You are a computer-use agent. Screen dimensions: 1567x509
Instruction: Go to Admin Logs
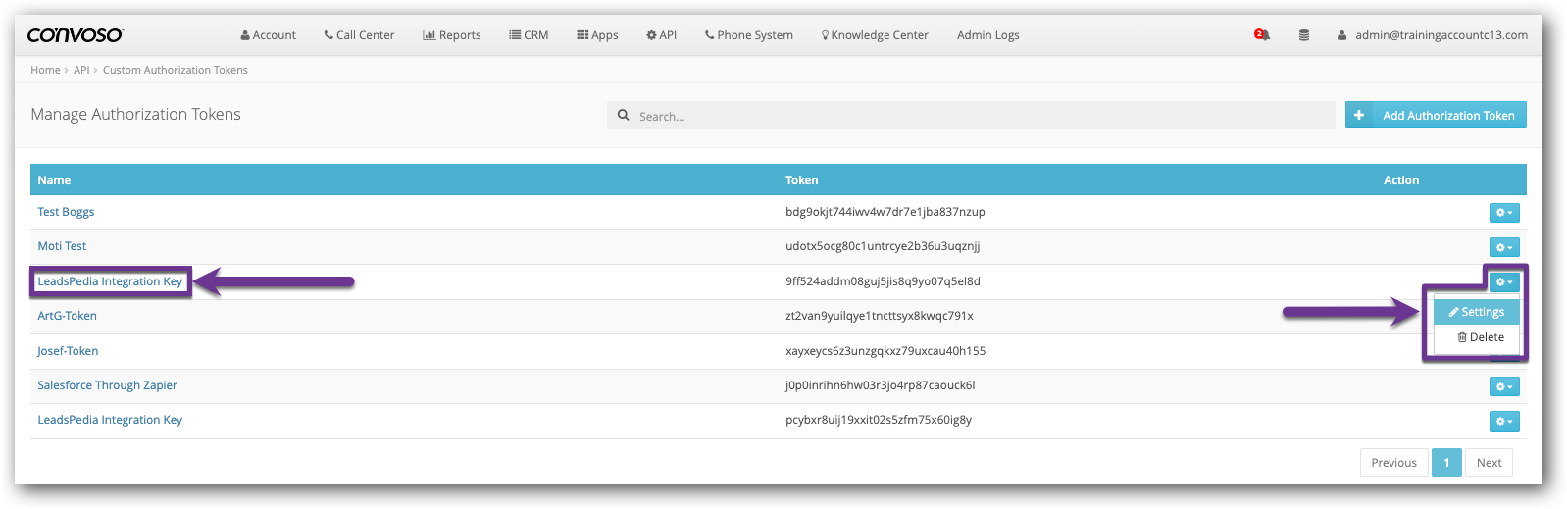point(987,35)
